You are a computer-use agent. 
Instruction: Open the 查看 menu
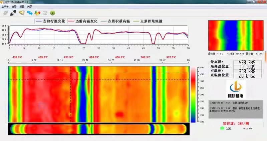14,6
